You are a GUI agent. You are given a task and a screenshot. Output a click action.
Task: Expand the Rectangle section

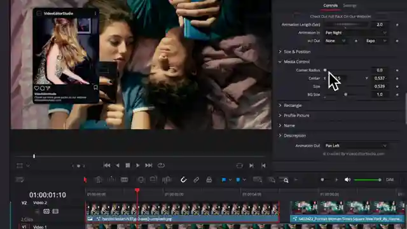pyautogui.click(x=280, y=106)
